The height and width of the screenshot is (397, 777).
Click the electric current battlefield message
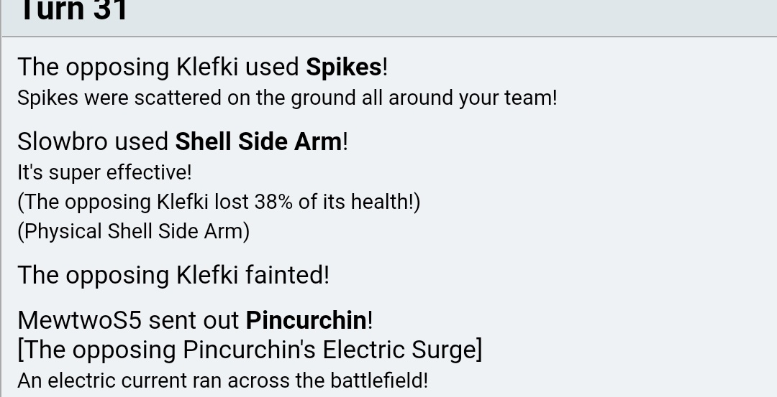(x=222, y=380)
